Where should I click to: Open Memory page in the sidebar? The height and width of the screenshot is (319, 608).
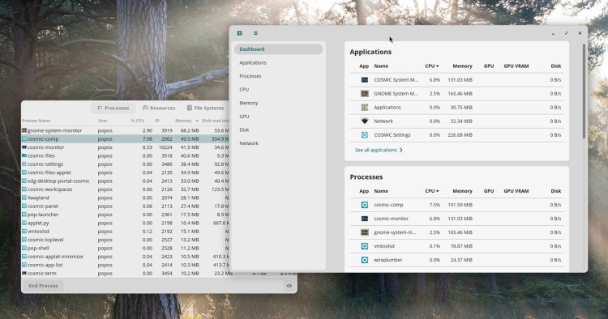[278, 103]
